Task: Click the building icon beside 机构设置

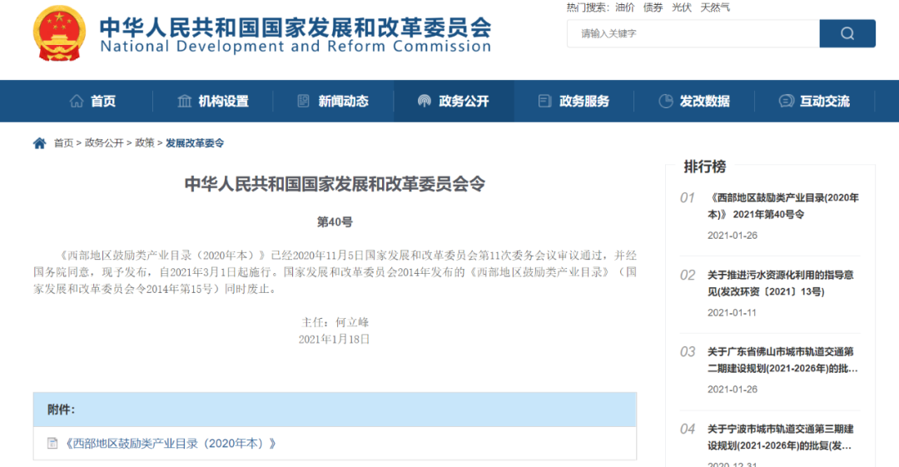Action: coord(184,102)
